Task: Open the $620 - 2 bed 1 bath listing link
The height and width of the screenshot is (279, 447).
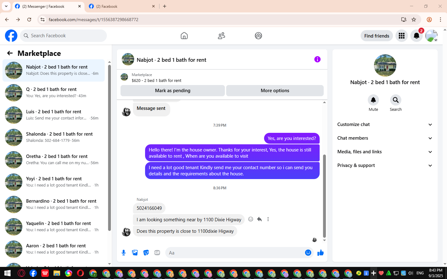Action: (x=157, y=80)
